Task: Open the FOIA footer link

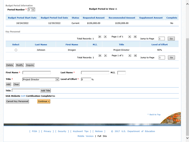Action: [35, 131]
